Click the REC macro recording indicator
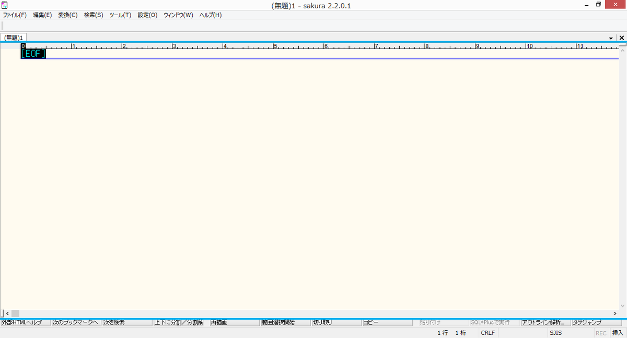 click(601, 333)
